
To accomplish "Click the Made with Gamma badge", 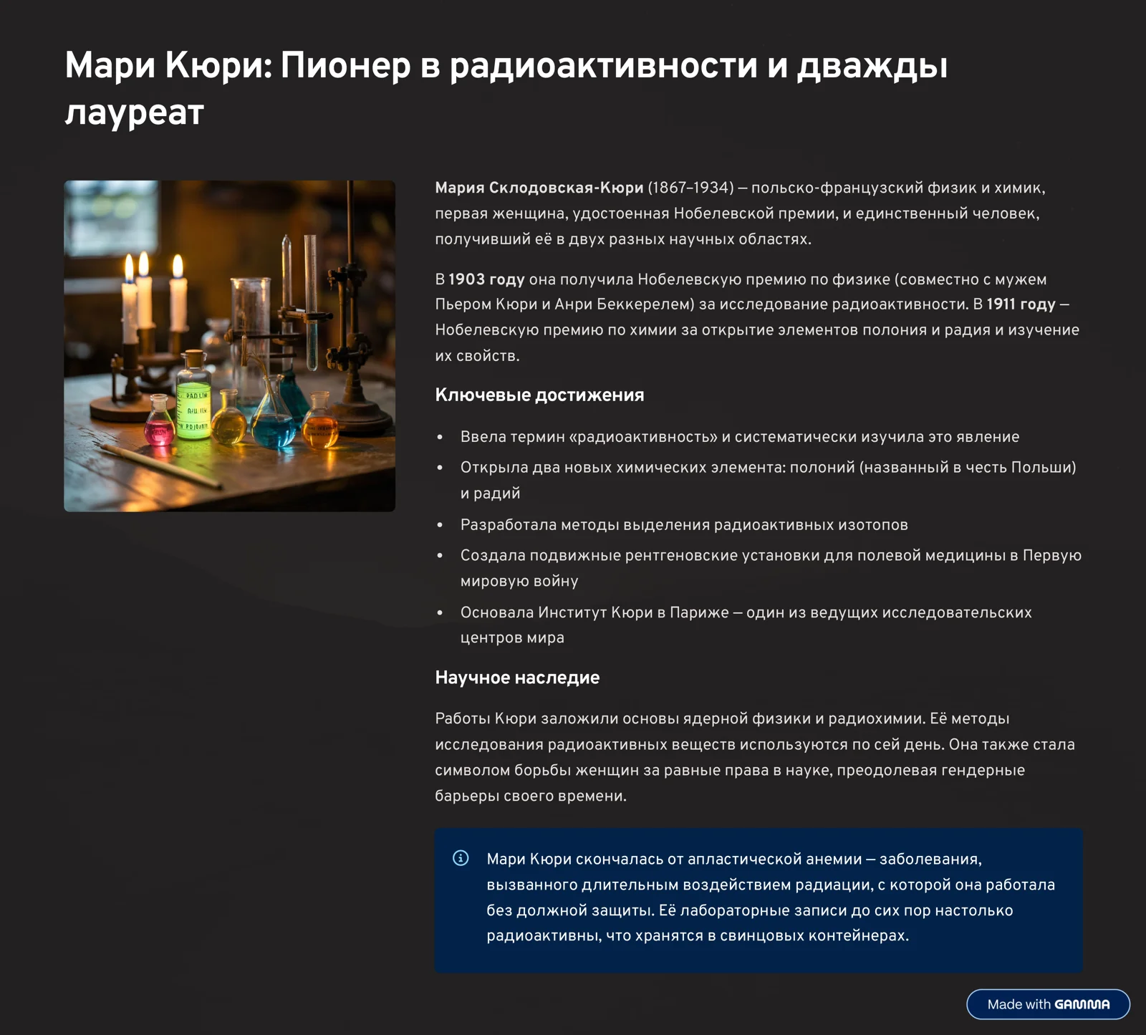I will pyautogui.click(x=1048, y=1004).
